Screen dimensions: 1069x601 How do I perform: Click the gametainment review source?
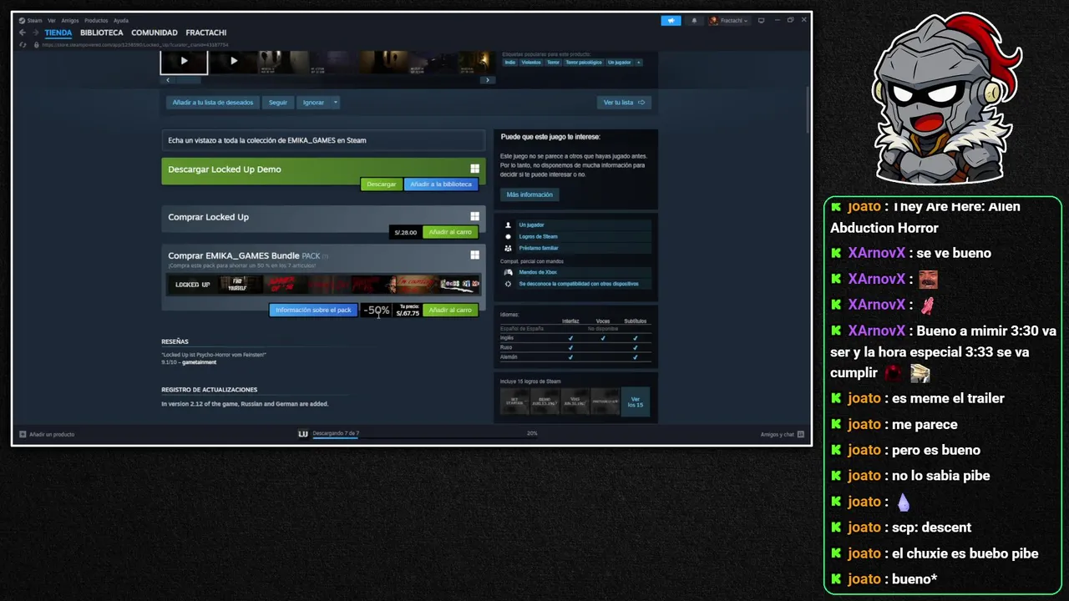pos(200,362)
